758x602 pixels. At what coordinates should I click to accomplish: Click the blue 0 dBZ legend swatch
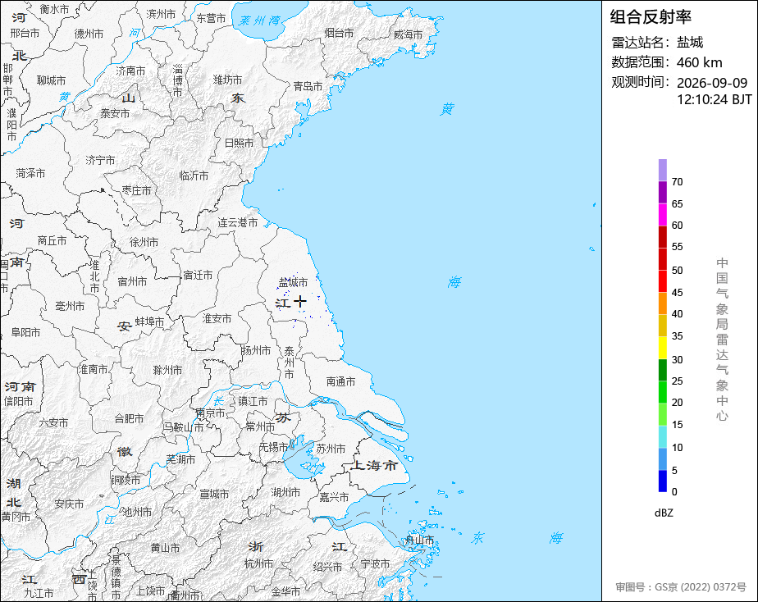[662, 481]
